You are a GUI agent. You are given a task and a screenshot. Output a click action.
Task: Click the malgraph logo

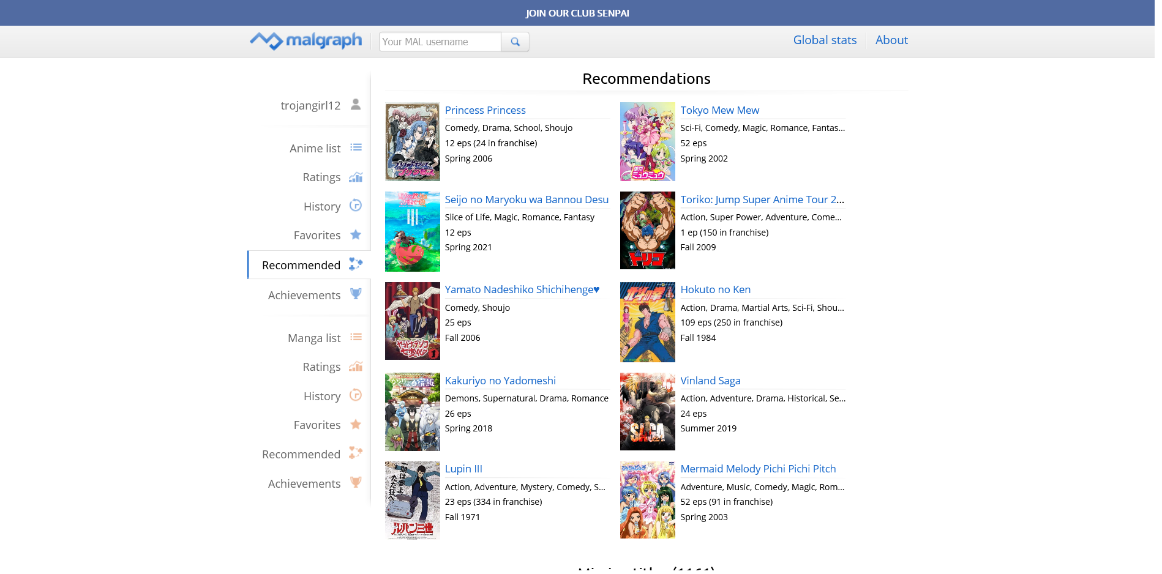click(306, 40)
